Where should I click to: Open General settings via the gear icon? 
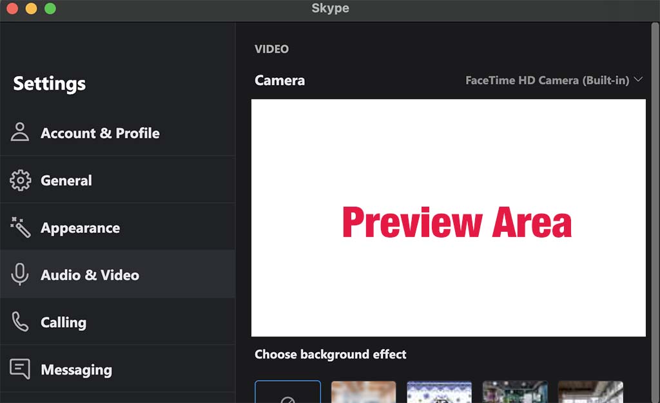click(20, 180)
